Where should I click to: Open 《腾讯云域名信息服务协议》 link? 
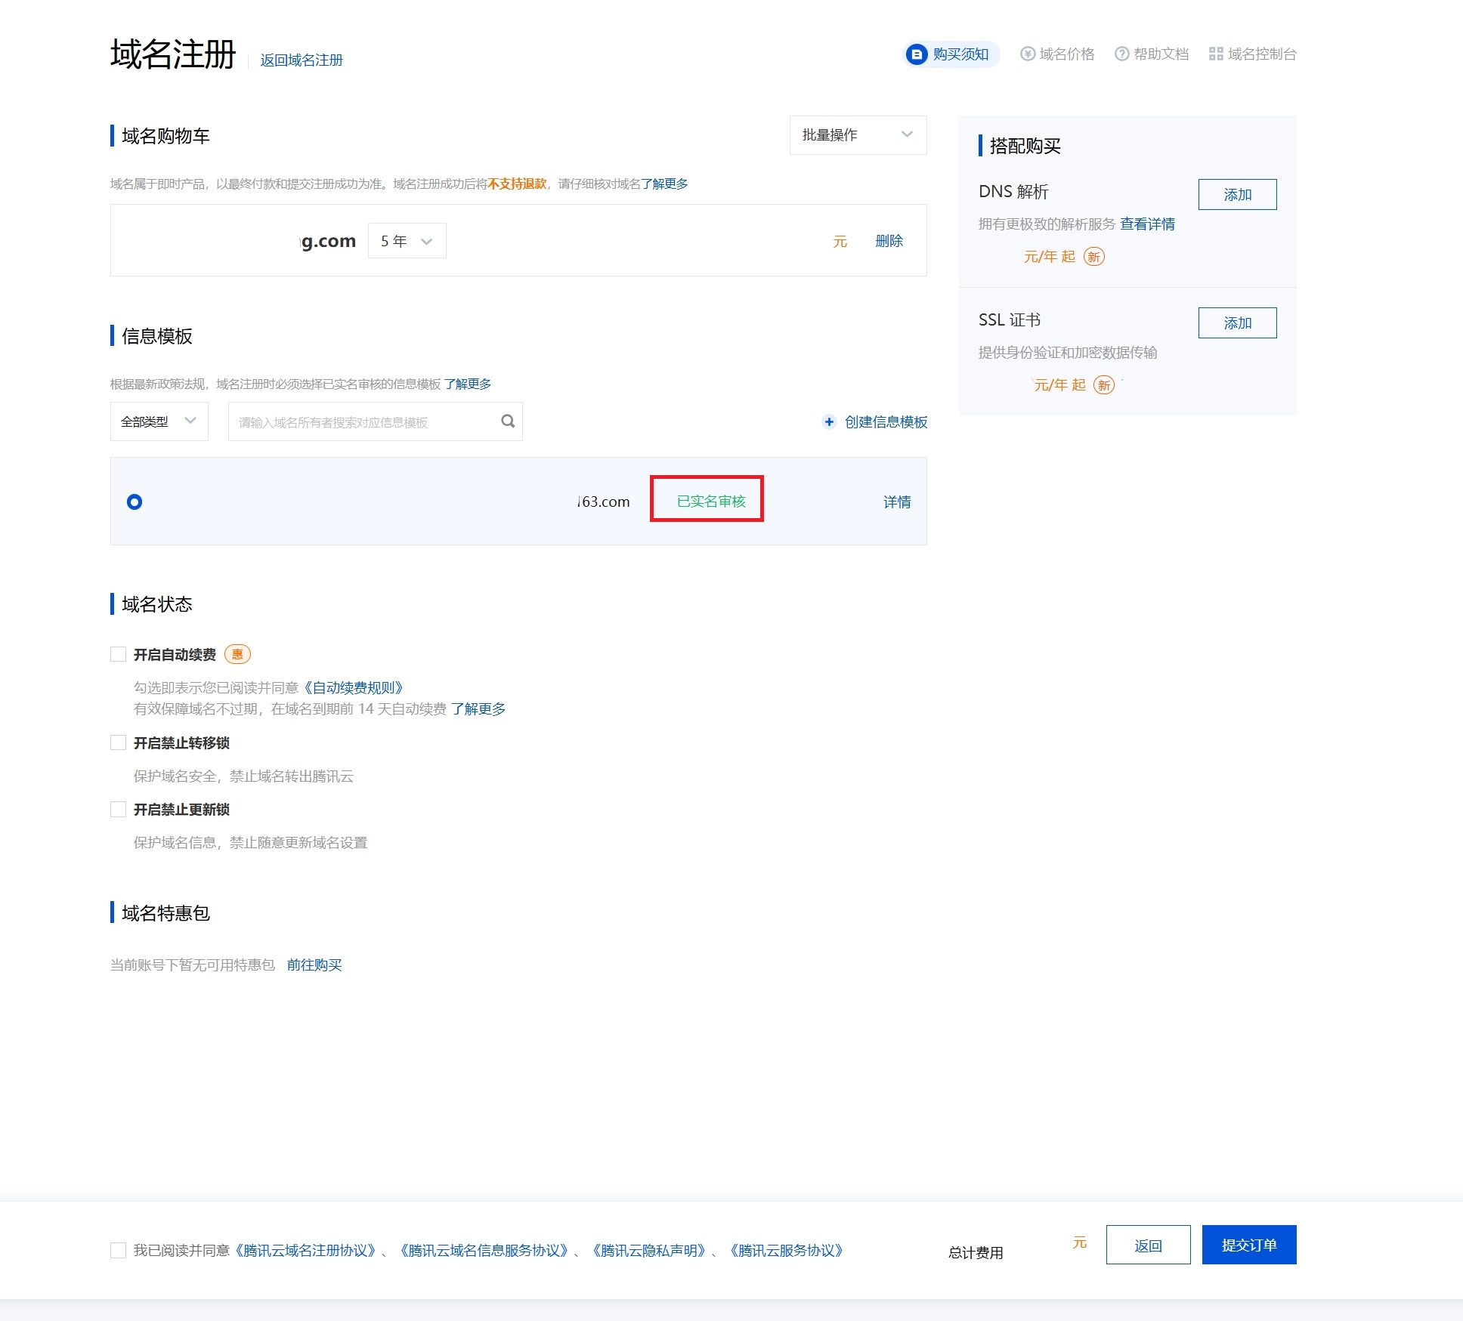[484, 1250]
